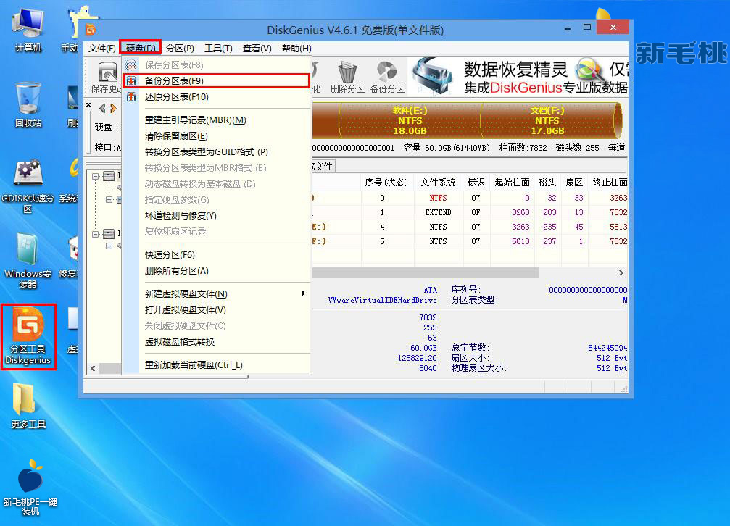
Task: Select the 回收站 recycle bin icon
Action: point(28,105)
